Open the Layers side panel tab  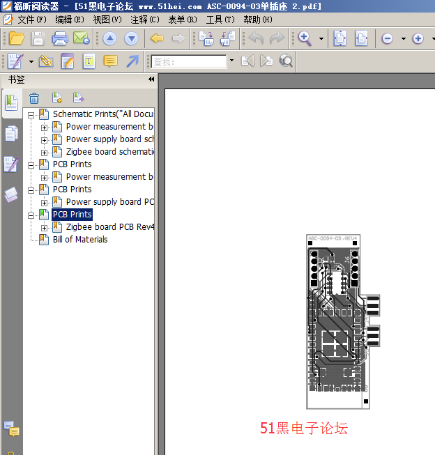point(11,195)
